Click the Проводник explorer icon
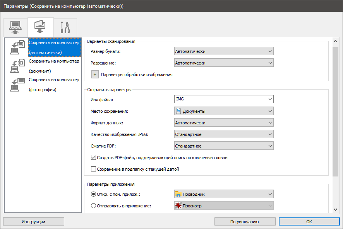343x229 pixels. tap(178, 194)
